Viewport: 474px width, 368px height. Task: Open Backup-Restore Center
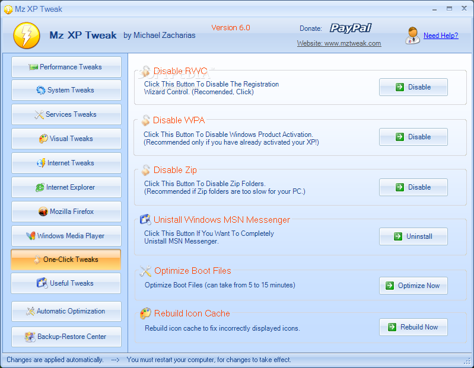pos(66,337)
